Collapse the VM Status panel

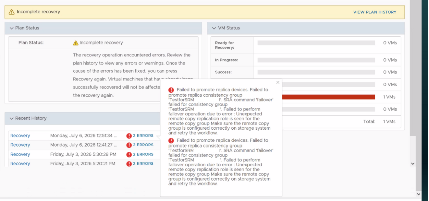[214, 28]
